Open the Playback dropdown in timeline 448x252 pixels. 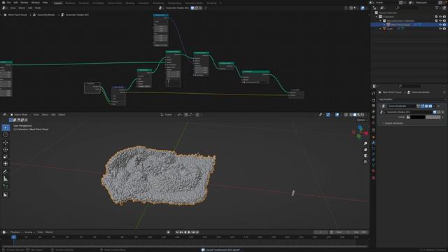(16, 232)
